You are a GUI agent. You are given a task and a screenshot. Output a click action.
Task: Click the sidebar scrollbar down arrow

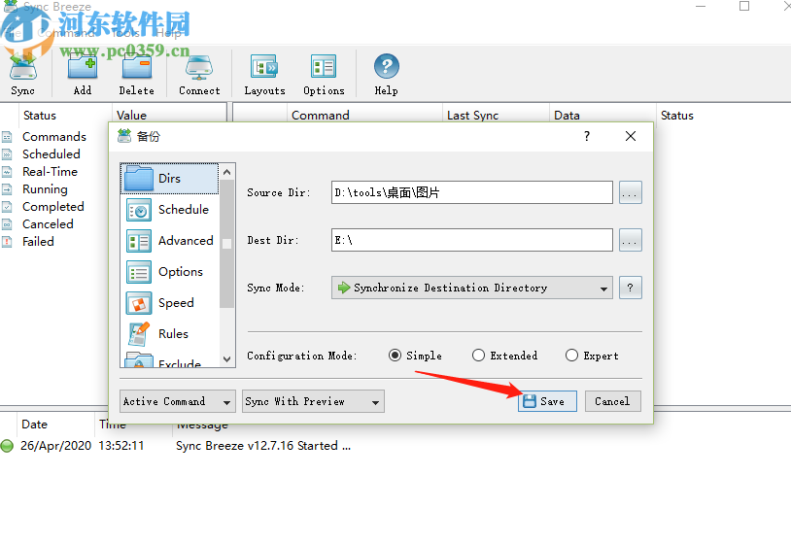click(x=227, y=359)
